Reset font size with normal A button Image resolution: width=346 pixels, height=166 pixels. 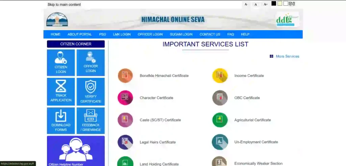click(x=256, y=4)
